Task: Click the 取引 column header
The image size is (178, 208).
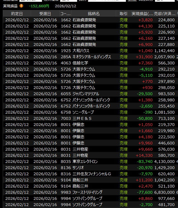Action: click(123, 13)
